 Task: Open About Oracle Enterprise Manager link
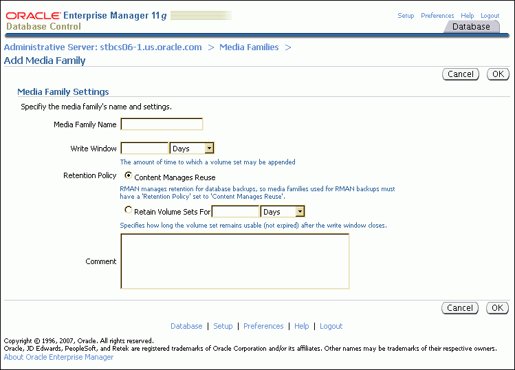59,357
